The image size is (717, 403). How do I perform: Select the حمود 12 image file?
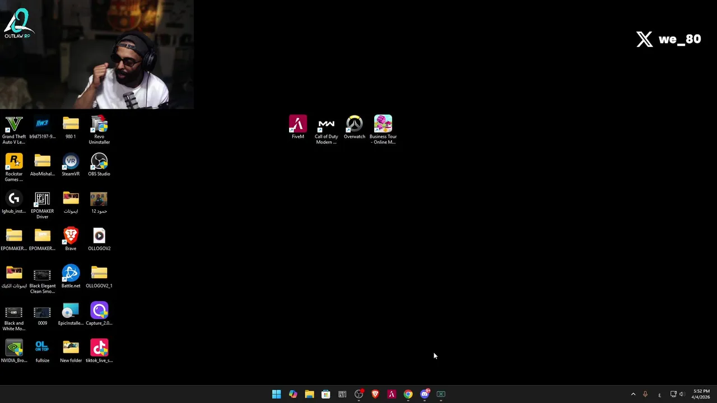99,202
